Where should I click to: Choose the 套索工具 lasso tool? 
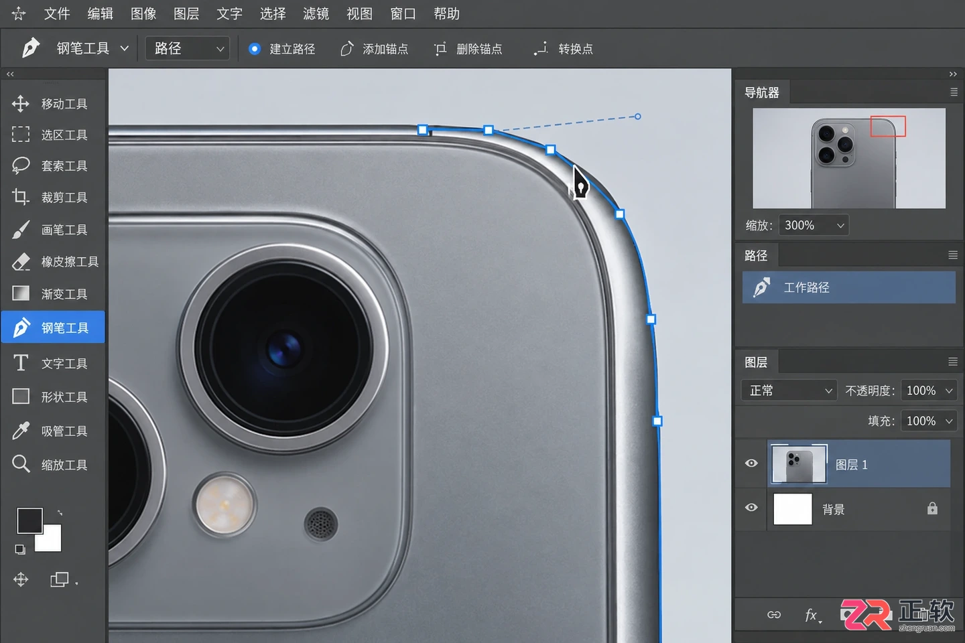point(51,165)
